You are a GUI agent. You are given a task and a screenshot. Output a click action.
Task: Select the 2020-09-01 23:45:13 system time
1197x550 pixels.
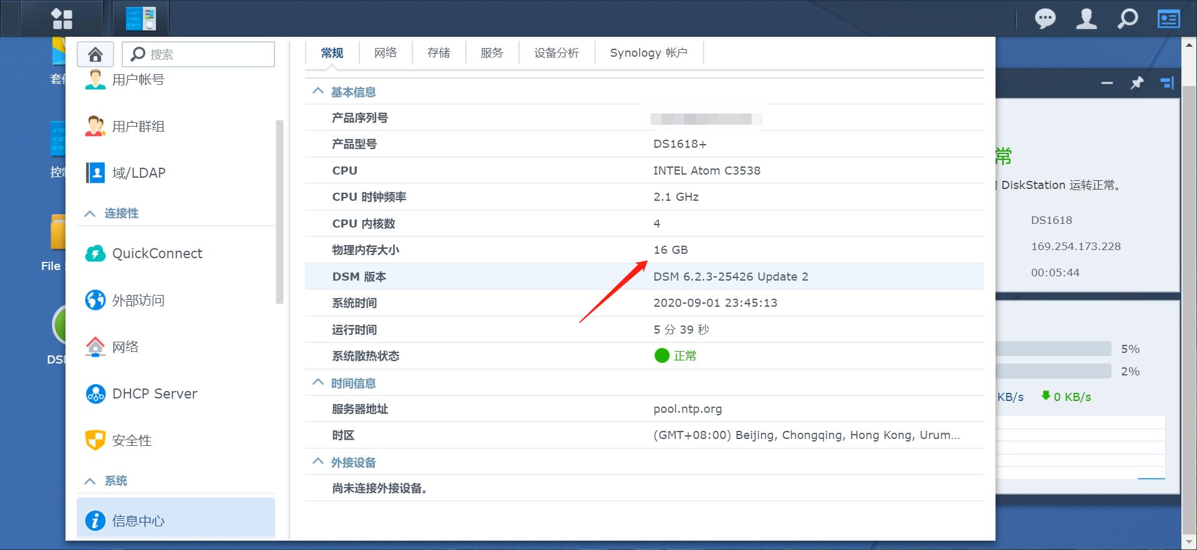click(x=715, y=303)
